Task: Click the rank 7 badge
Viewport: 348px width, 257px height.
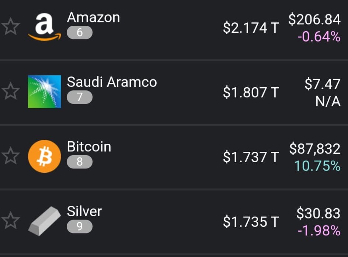Action: point(80,97)
